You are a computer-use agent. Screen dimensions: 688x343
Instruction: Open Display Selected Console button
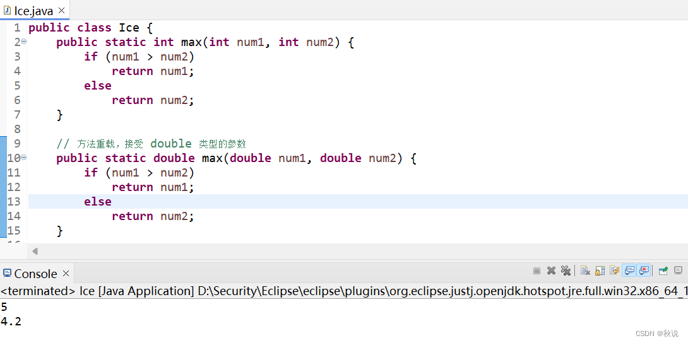tap(678, 270)
